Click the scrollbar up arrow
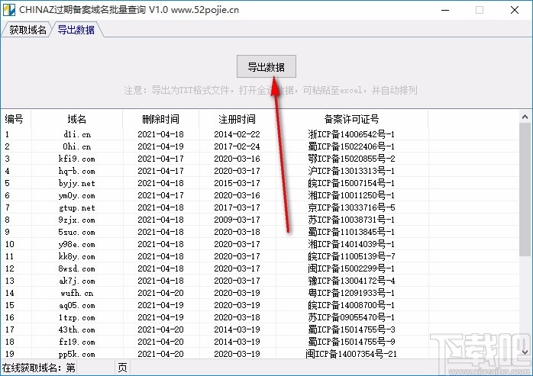This screenshot has width=533, height=376. point(525,117)
